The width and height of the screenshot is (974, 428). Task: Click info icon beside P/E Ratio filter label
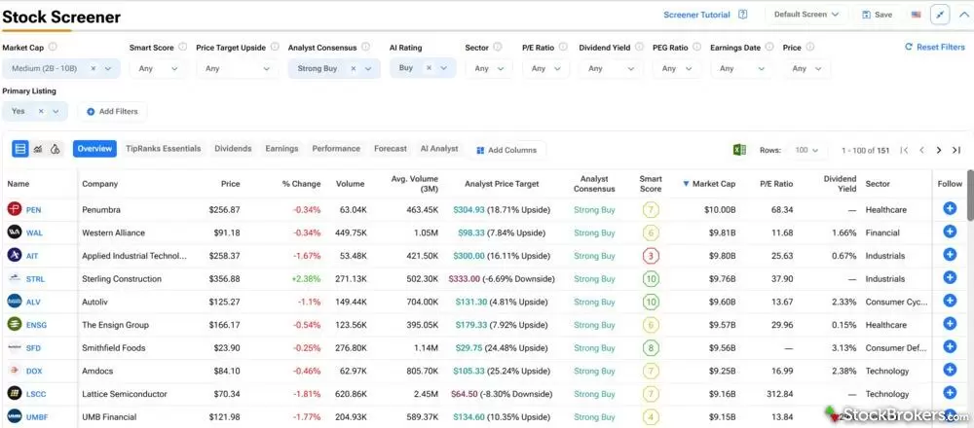point(563,47)
